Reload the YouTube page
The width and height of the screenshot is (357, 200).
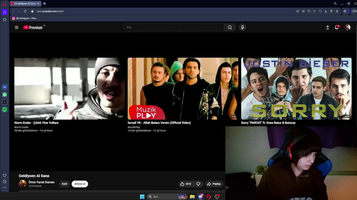[x=25, y=11]
